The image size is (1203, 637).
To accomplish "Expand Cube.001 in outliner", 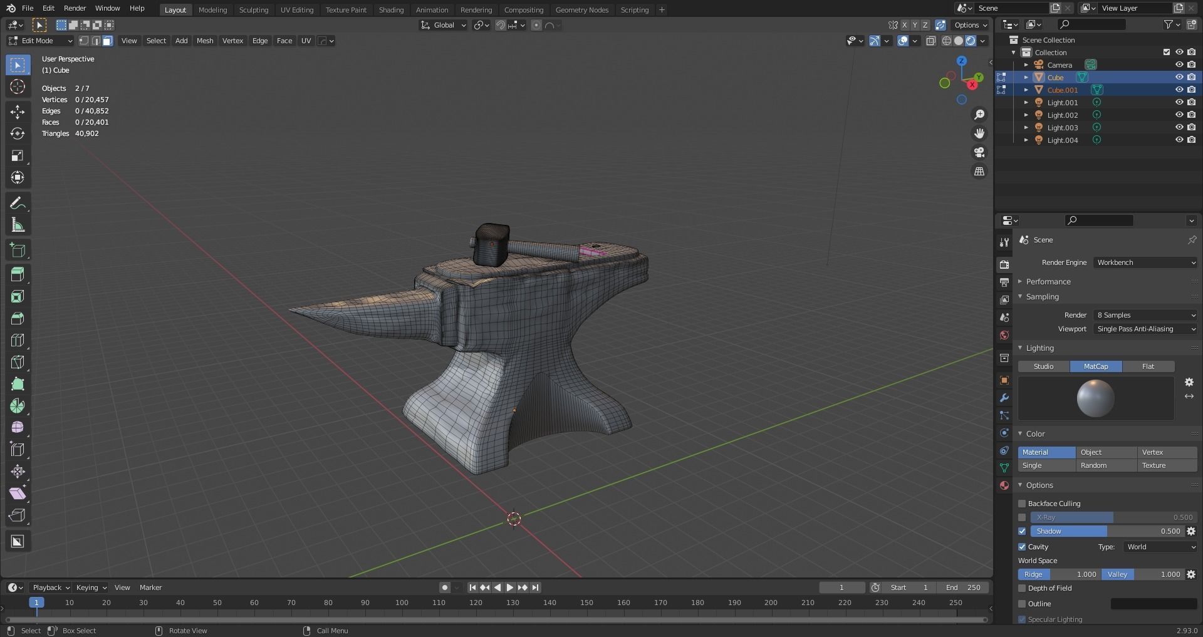I will click(x=1026, y=90).
